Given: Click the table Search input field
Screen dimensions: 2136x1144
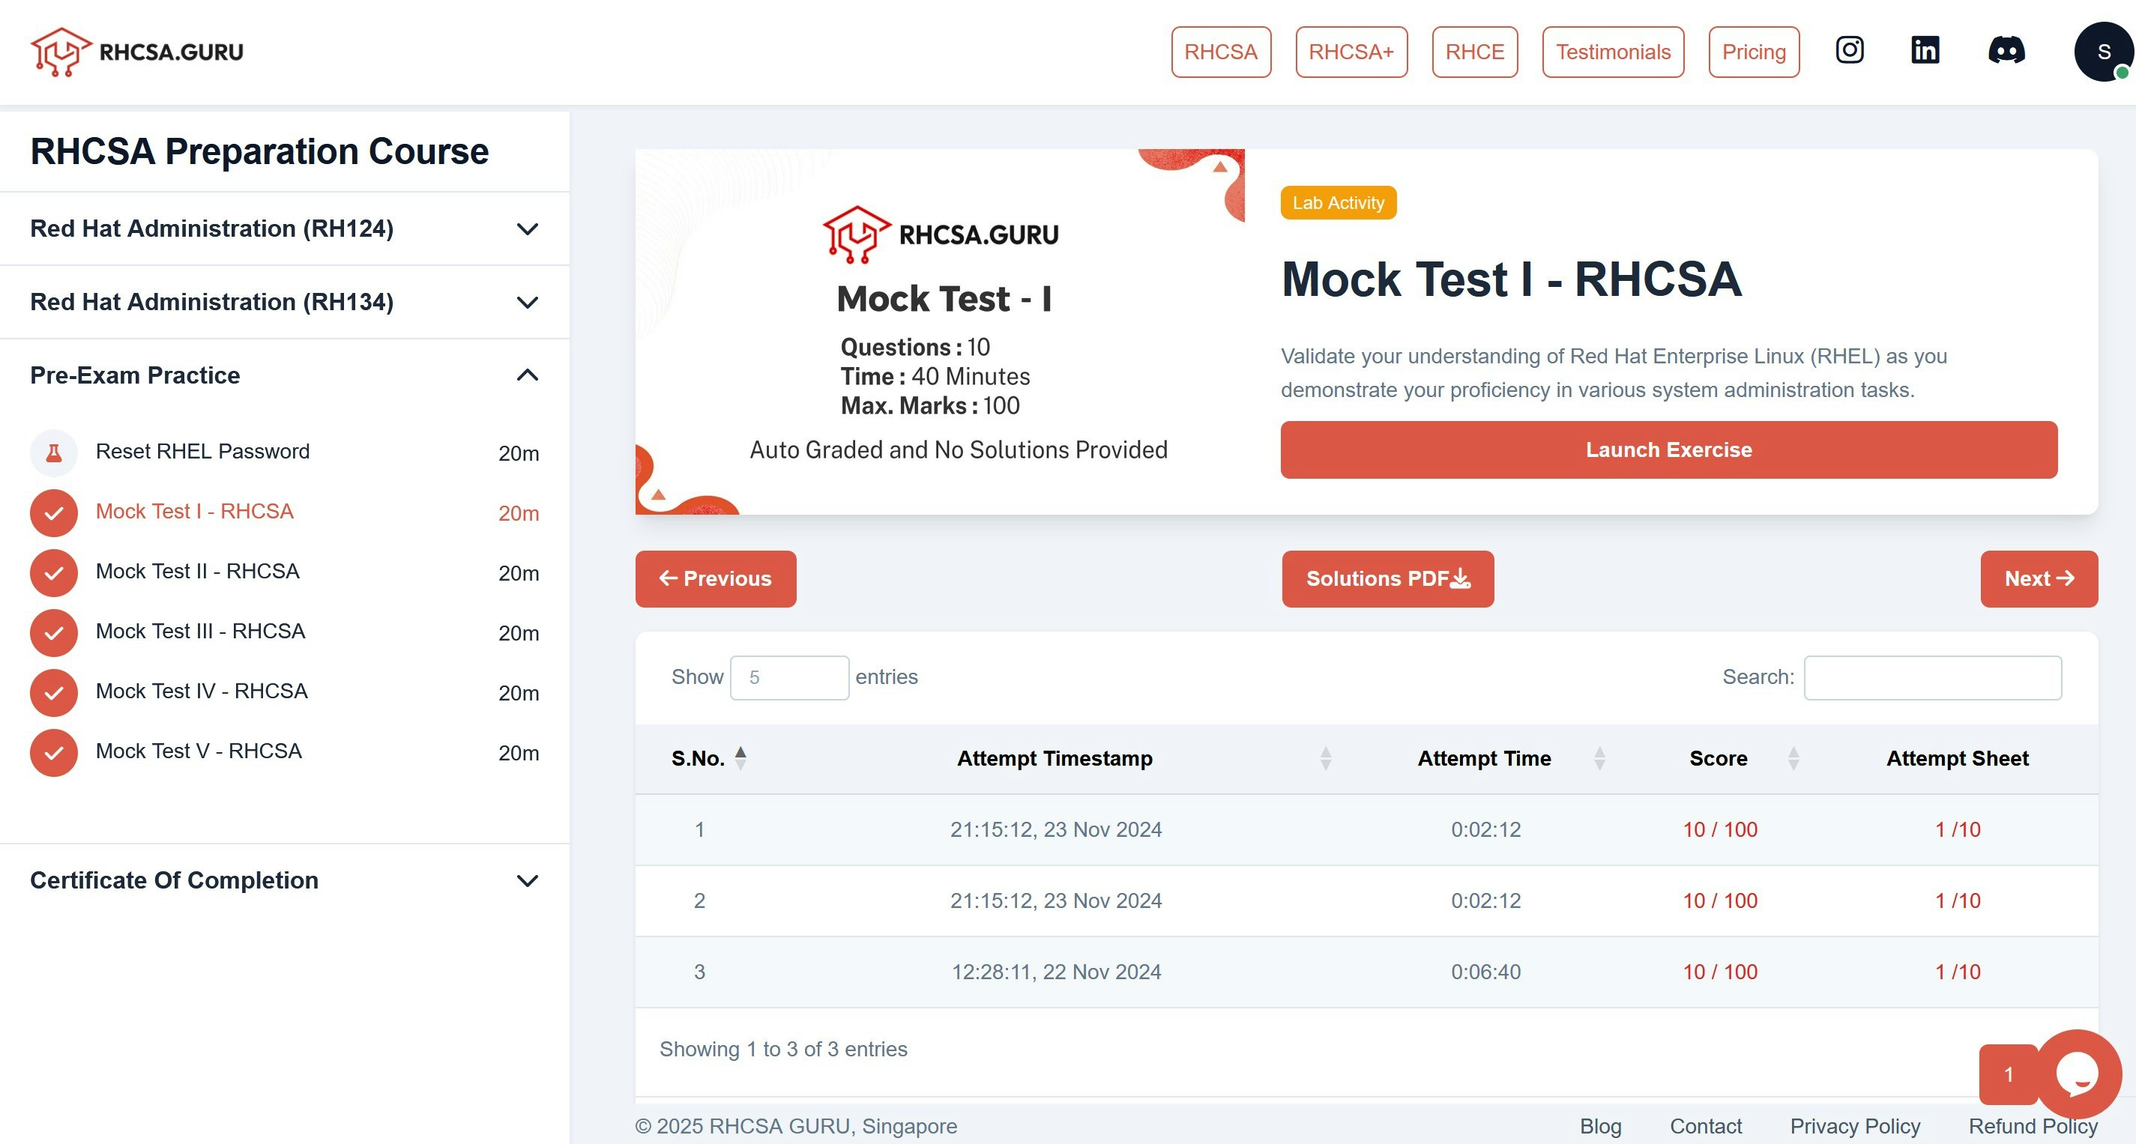Looking at the screenshot, I should [1933, 677].
